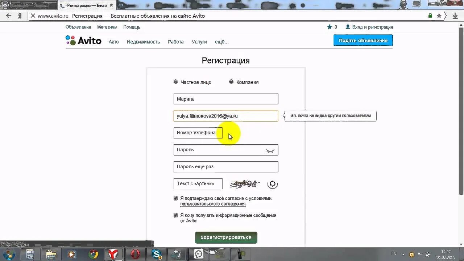Image resolution: width=464 pixels, height=261 pixels.
Task: Show hidden tray icons arrow
Action: [x=403, y=254]
